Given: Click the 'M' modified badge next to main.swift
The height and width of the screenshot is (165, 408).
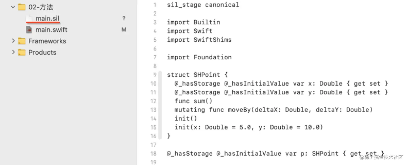Looking at the screenshot, I should [124, 30].
